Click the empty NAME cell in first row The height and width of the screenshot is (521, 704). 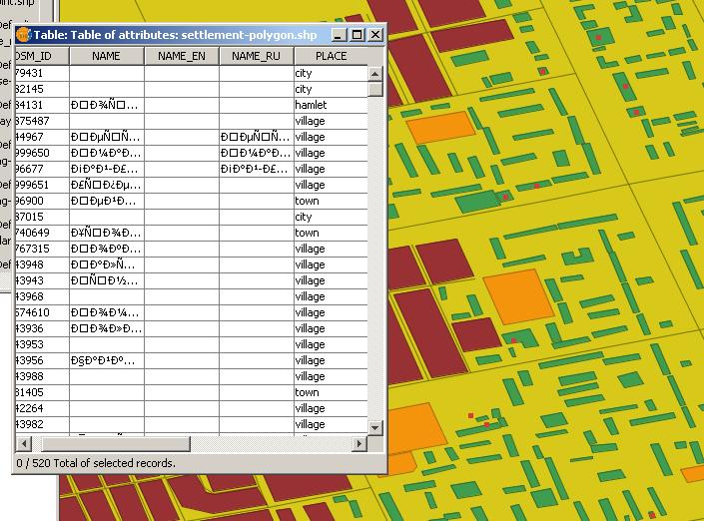coord(106,73)
